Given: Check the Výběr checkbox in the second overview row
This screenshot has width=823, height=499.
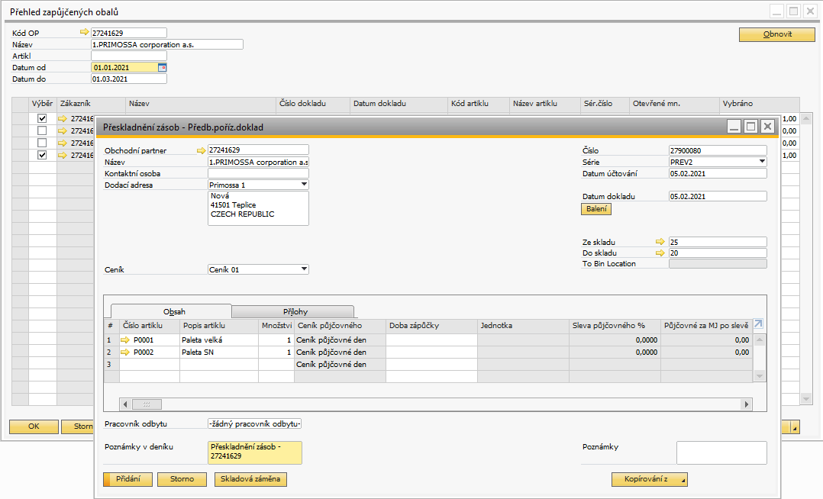Looking at the screenshot, I should point(42,130).
